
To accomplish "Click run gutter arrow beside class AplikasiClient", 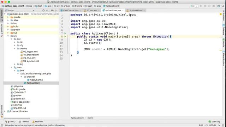I will (x=65, y=34).
